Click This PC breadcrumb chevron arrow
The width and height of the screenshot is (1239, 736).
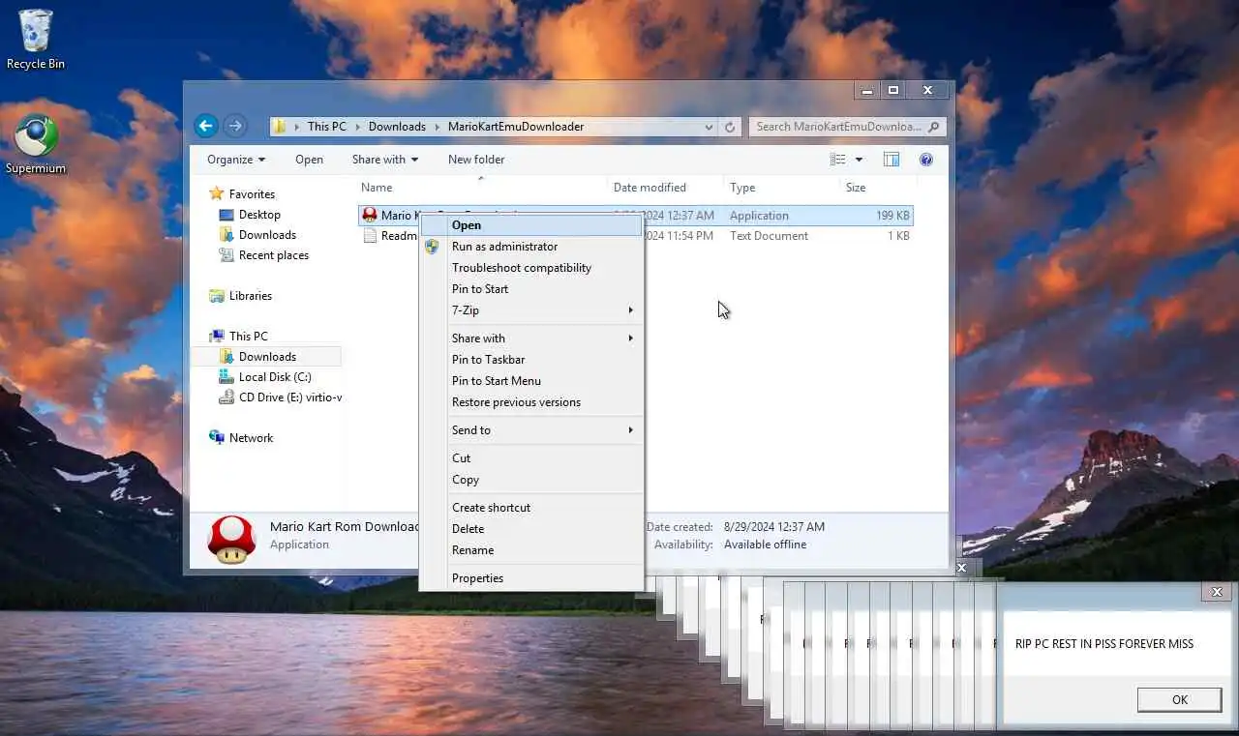point(357,127)
